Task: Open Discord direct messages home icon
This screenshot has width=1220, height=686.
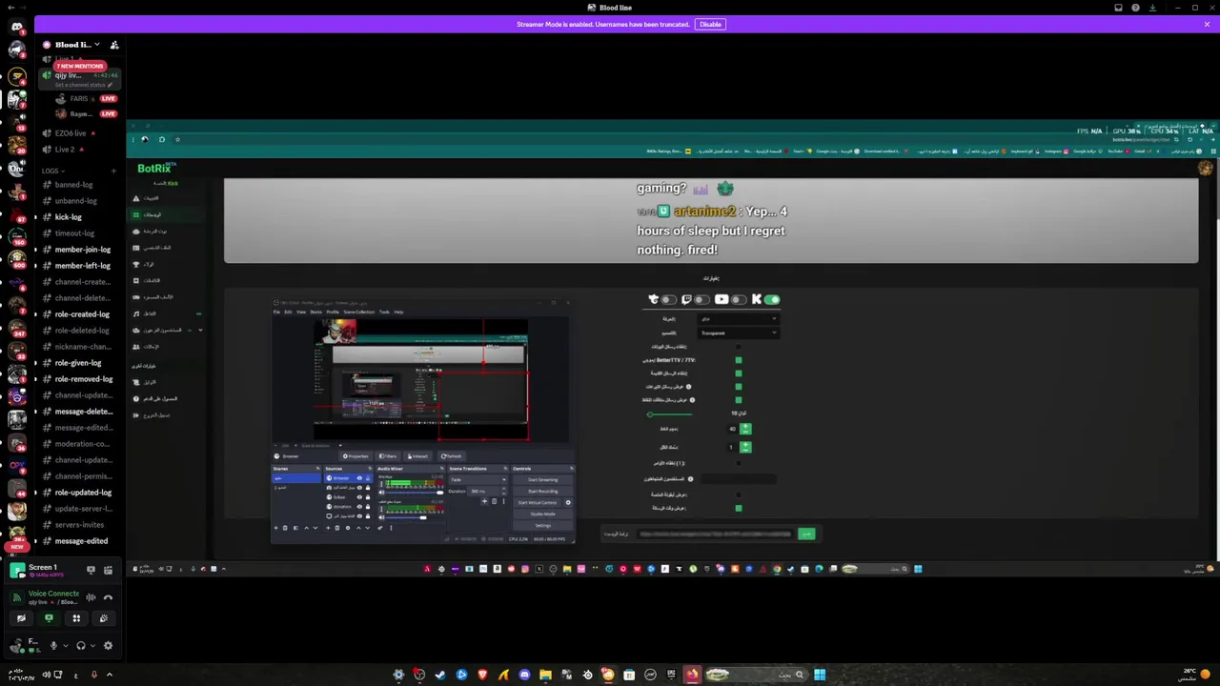Action: coord(16,27)
